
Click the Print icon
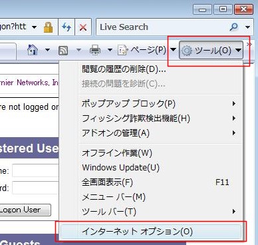click(95, 50)
